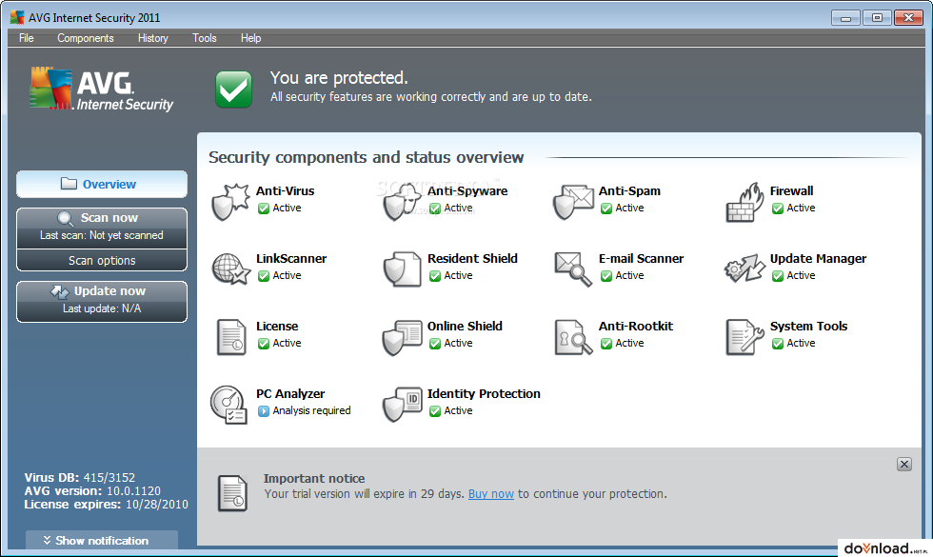The image size is (933, 557).
Task: Click the Firewall green Active checkmark
Action: click(777, 209)
